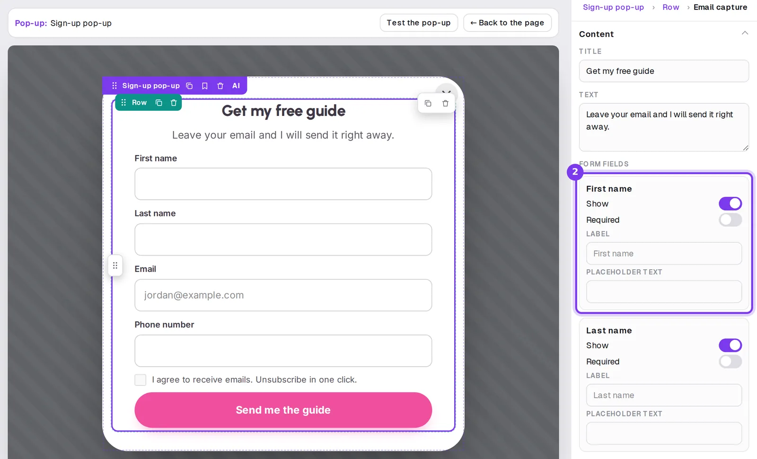757x459 pixels.
Task: Click the First name field in pop-up
Action: [x=283, y=184]
